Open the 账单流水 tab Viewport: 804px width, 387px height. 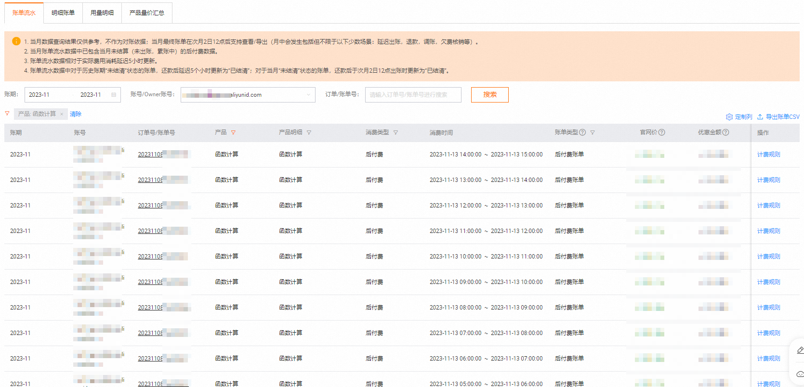24,13
